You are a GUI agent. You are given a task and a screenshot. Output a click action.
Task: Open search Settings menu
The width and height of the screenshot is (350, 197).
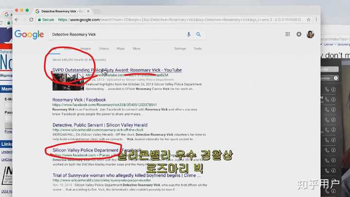[180, 49]
